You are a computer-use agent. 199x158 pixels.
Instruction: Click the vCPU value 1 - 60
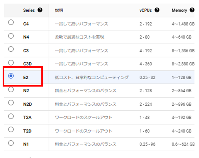[x=145, y=131]
